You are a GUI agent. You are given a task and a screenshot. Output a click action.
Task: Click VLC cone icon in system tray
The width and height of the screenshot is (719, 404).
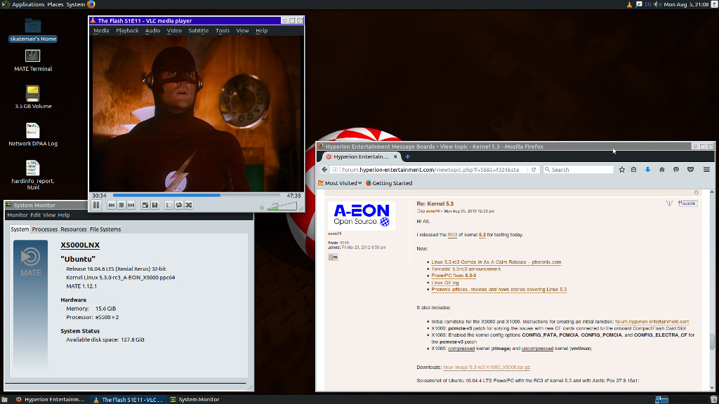pyautogui.click(x=629, y=5)
